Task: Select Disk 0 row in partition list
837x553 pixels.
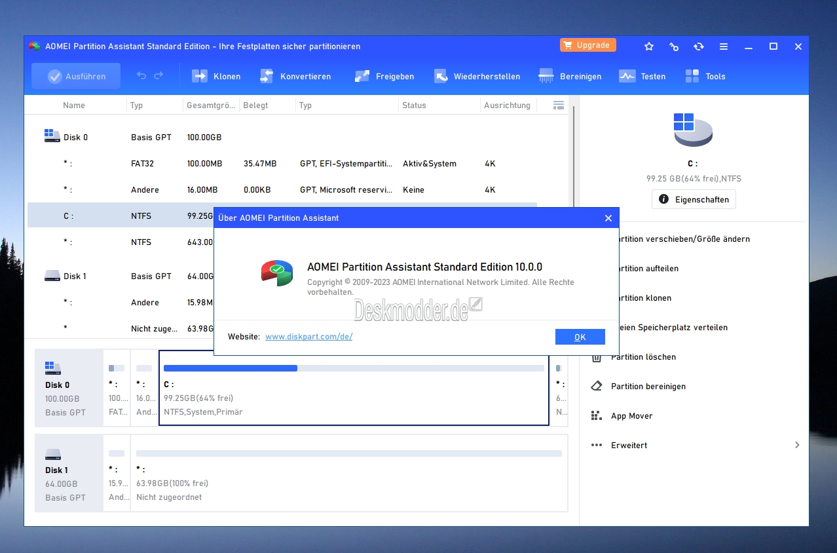Action: coord(282,137)
